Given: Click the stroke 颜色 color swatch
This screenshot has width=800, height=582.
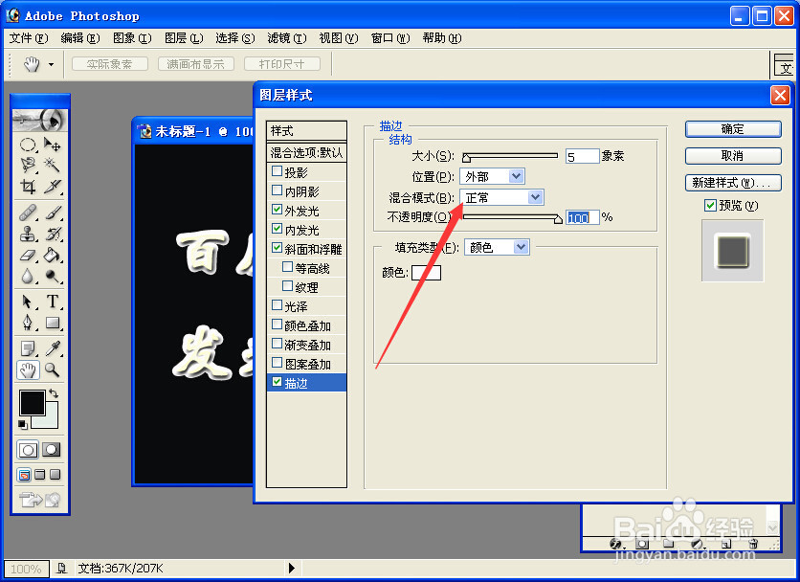Looking at the screenshot, I should pyautogui.click(x=425, y=272).
